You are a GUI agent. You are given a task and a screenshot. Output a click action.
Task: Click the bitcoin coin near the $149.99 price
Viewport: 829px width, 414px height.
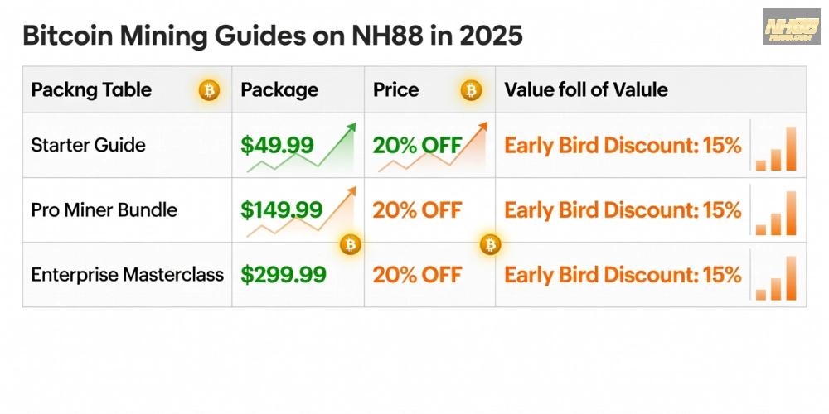(x=351, y=244)
